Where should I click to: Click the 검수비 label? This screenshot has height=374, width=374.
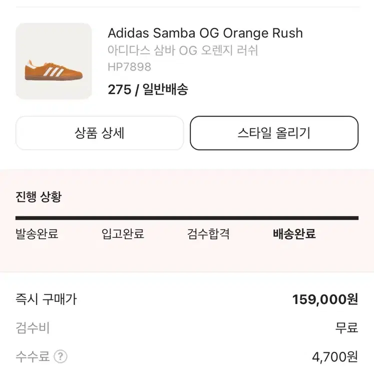(33, 328)
